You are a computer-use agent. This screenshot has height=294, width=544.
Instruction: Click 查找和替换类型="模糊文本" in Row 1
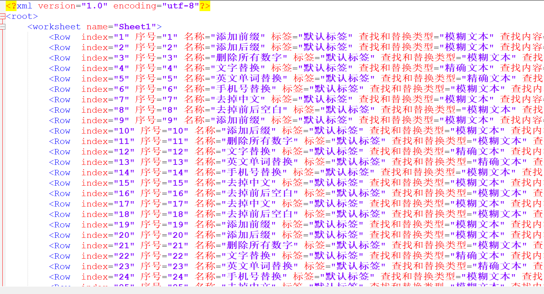[x=426, y=37]
